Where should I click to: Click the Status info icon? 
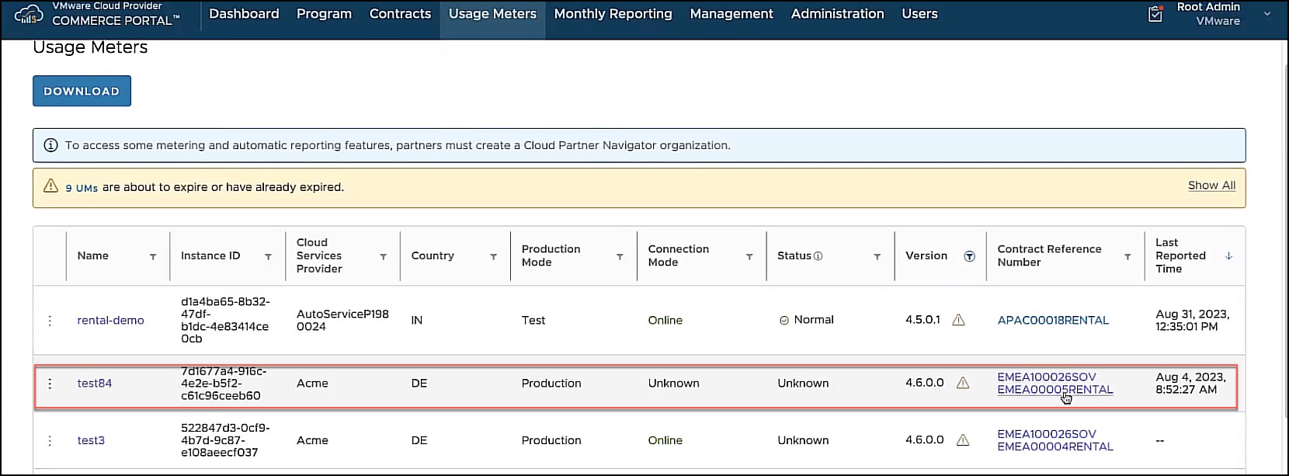(818, 256)
